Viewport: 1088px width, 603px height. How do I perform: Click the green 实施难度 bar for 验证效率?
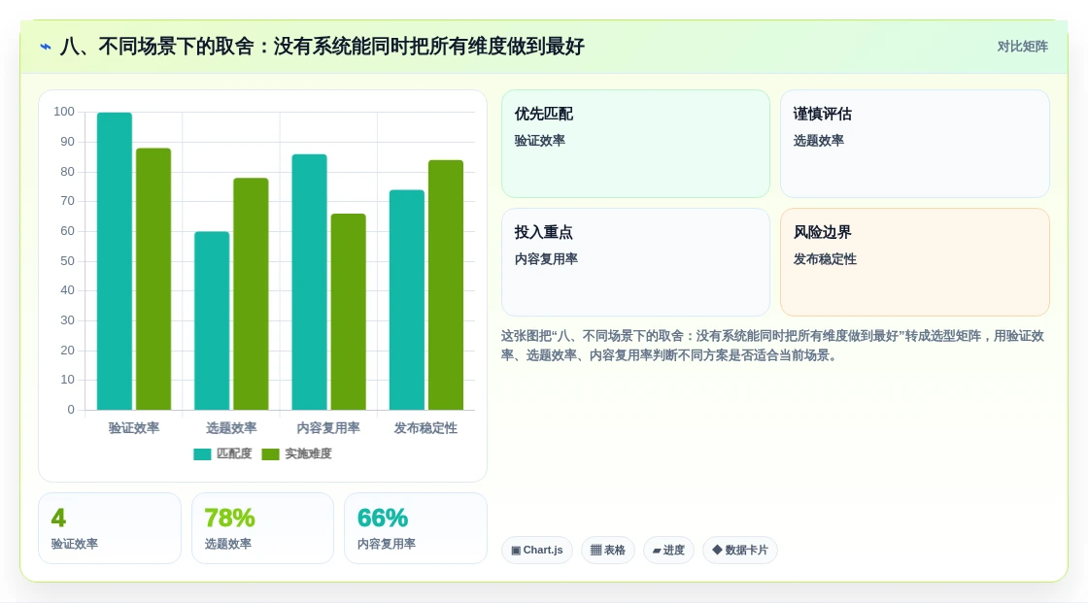point(153,279)
